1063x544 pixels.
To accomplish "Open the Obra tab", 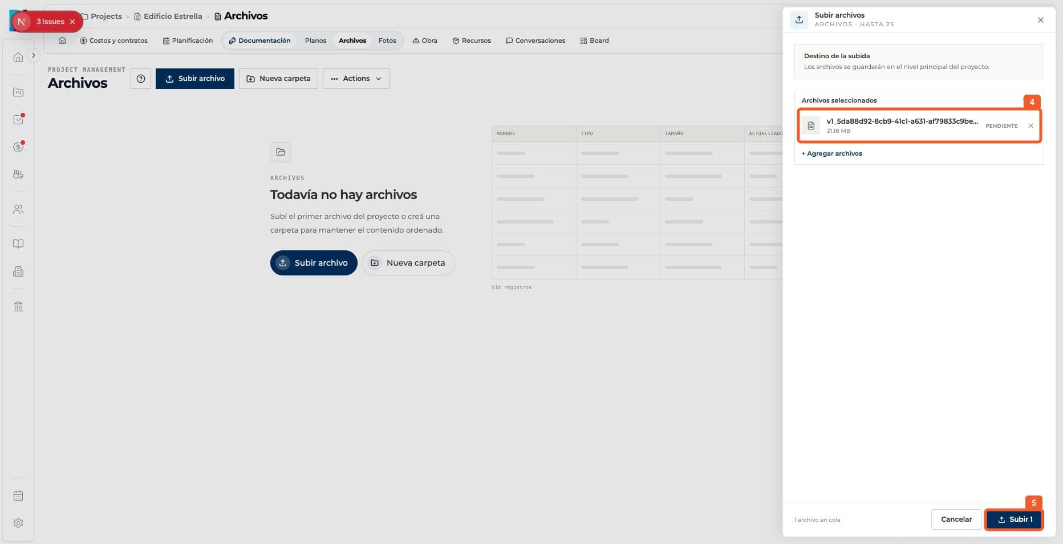I will [425, 40].
